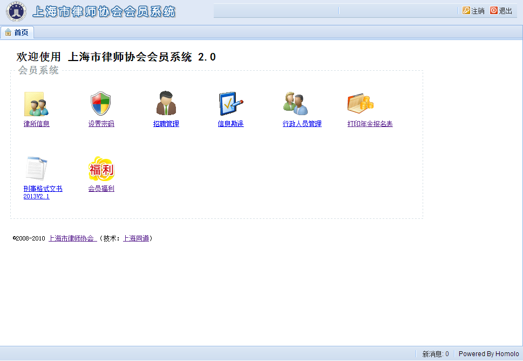Screen dimensions: 523x361
Task: Select the 首页 home tab
Action: (x=17, y=32)
